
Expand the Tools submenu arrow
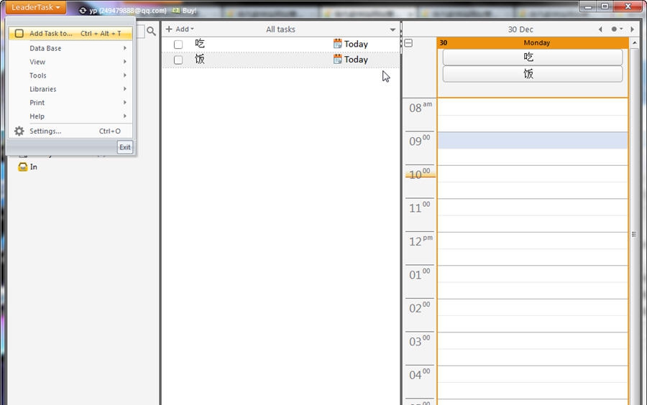[x=124, y=75]
